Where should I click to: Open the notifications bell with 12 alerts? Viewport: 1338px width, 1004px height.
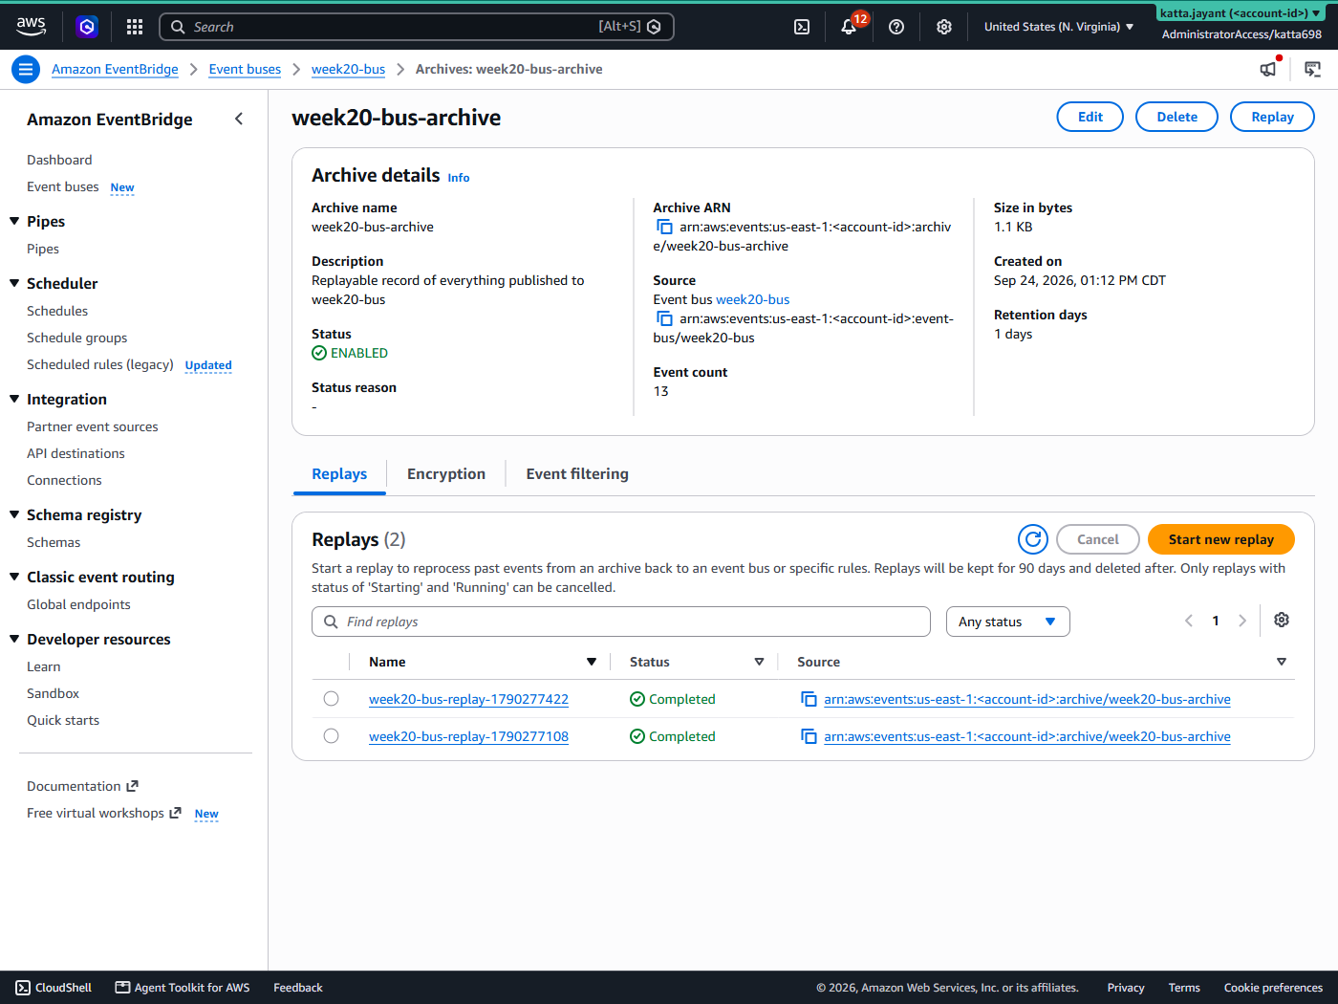point(849,27)
